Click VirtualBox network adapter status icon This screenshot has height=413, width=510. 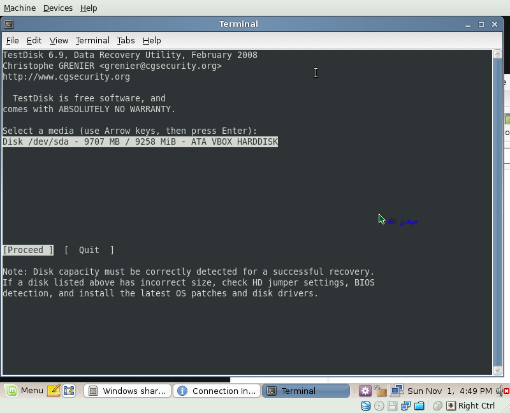click(406, 405)
